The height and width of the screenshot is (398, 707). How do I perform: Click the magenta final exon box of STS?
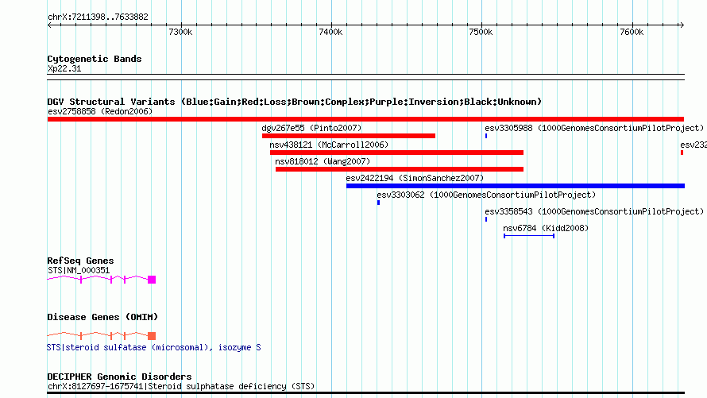point(152,280)
